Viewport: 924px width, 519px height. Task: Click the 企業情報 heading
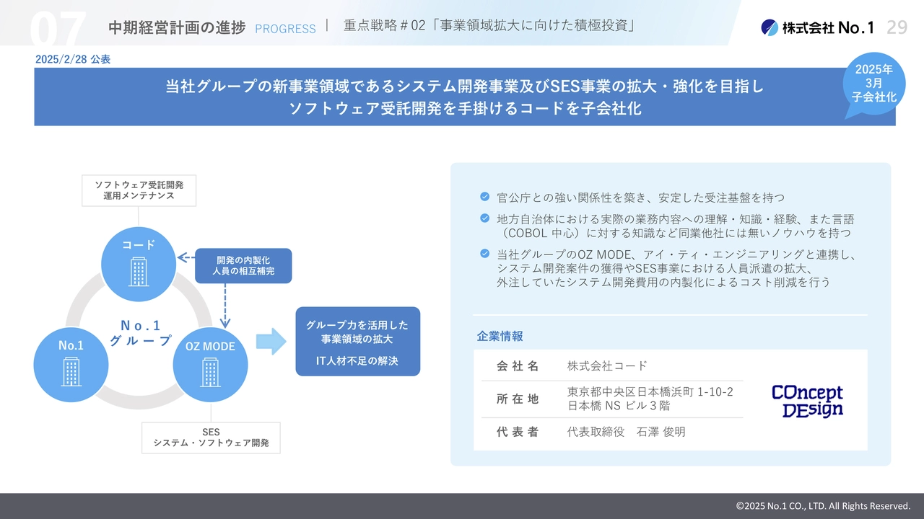(x=500, y=336)
